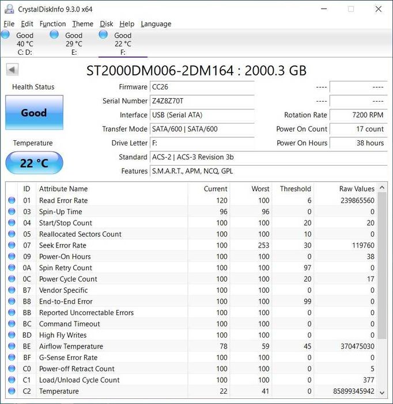Click the disk title ST2000DM006-2DM164 : 2000.3 GB
Image resolution: width=393 pixels, height=404 pixels.
click(197, 70)
